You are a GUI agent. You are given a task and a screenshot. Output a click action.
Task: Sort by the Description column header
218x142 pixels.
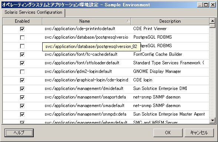coord(170,21)
